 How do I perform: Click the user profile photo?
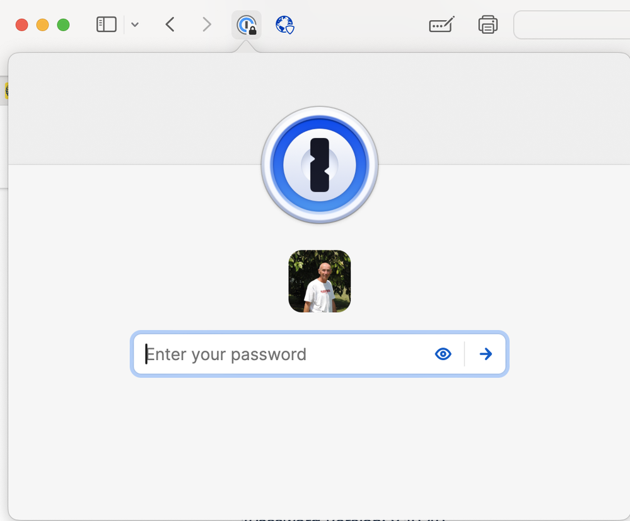[320, 281]
